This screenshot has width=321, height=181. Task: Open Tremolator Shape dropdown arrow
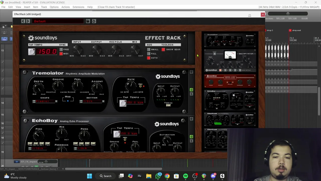tap(56, 101)
